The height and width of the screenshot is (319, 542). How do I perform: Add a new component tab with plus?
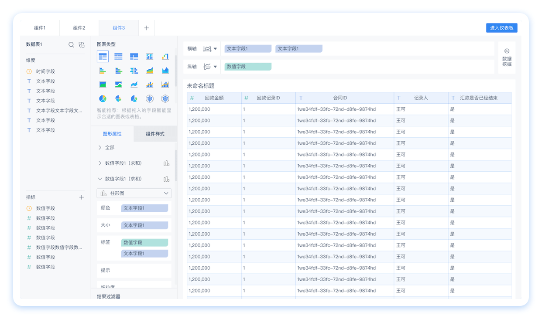tap(147, 28)
